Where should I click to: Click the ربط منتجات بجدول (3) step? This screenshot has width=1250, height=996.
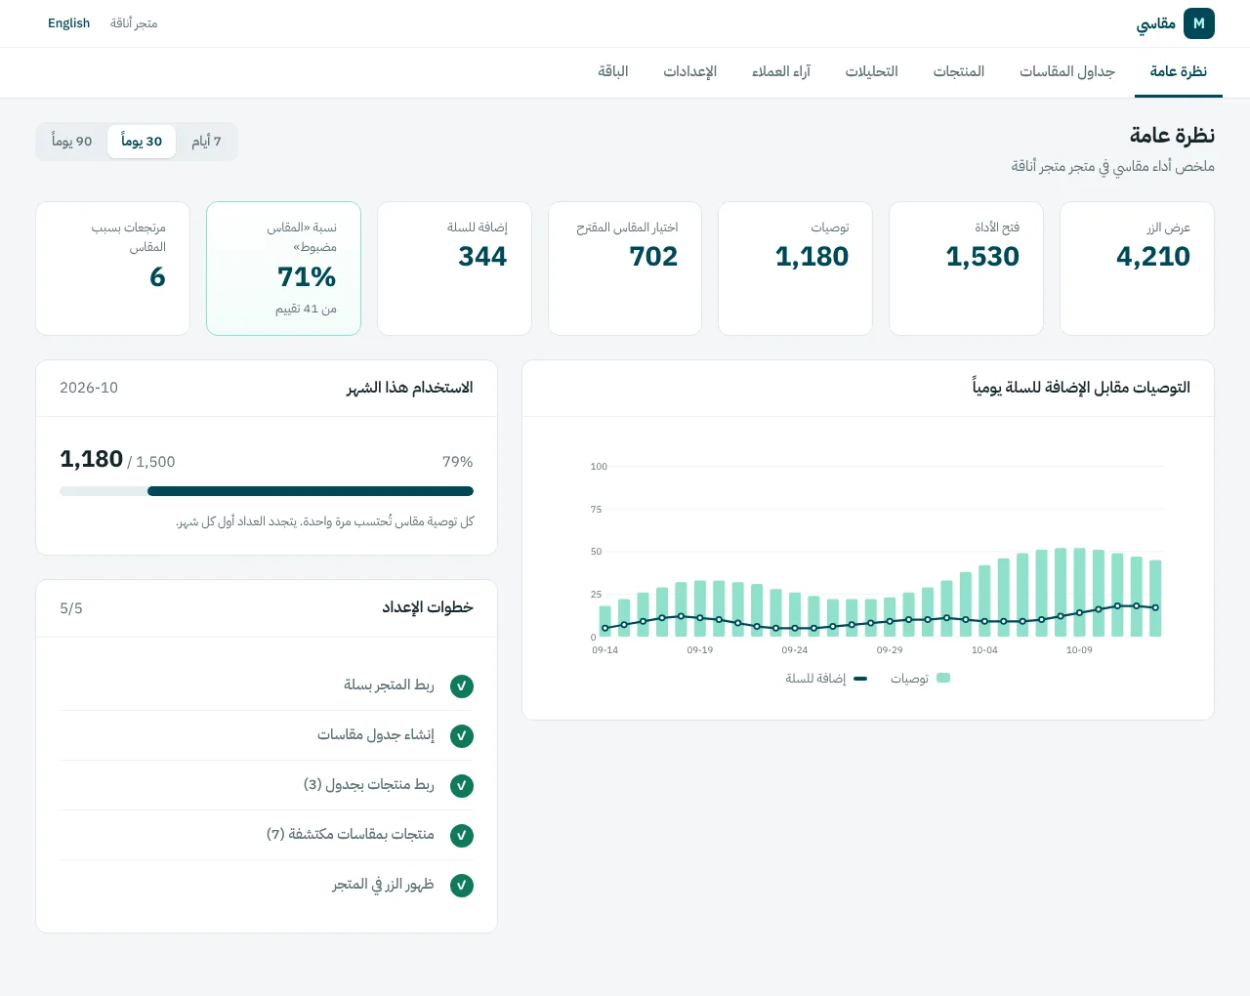point(267,786)
